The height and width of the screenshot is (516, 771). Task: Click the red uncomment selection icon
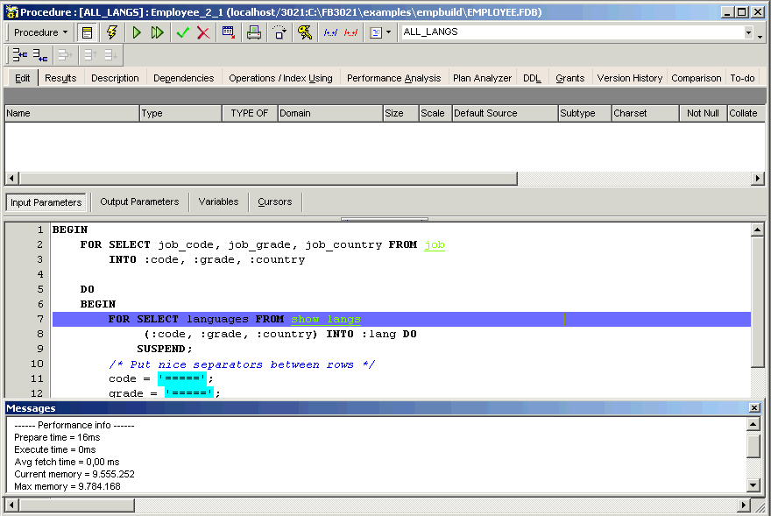pyautogui.click(x=350, y=33)
